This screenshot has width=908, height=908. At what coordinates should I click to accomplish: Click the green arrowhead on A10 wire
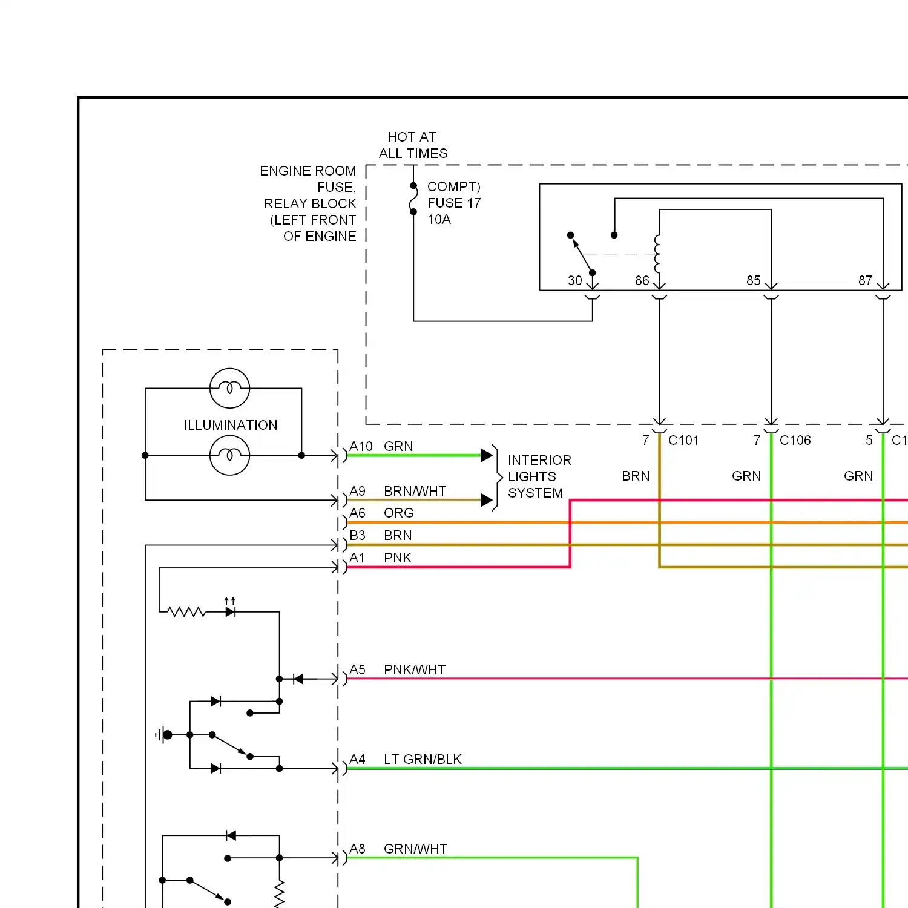[x=487, y=455]
